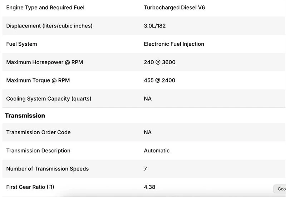Click the Cooling System Capacity (quarts) label
Screen dimensions: 286x197
click(x=49, y=99)
